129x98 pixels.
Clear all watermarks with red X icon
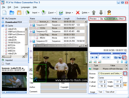pyautogui.click(x=100, y=62)
